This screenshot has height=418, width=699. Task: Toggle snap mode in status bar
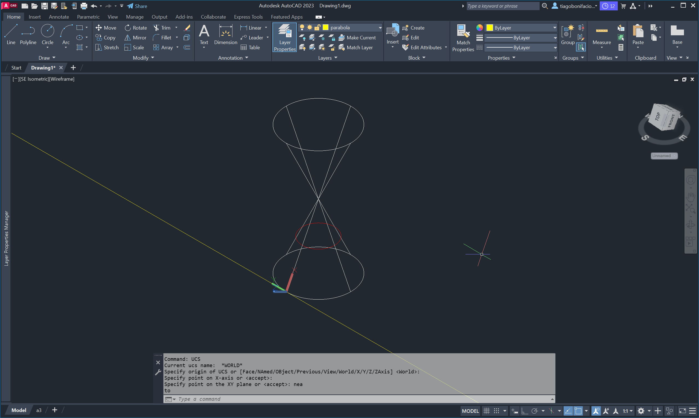[x=497, y=411]
